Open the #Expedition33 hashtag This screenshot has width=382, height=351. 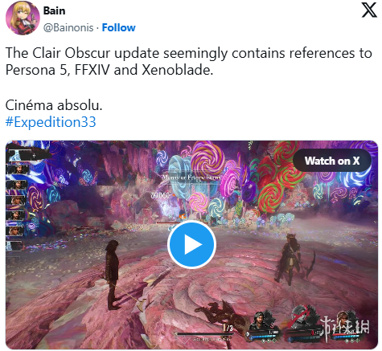(51, 122)
